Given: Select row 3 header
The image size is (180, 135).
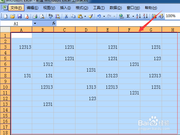Looking at the screenshot, I should coord(5,47).
